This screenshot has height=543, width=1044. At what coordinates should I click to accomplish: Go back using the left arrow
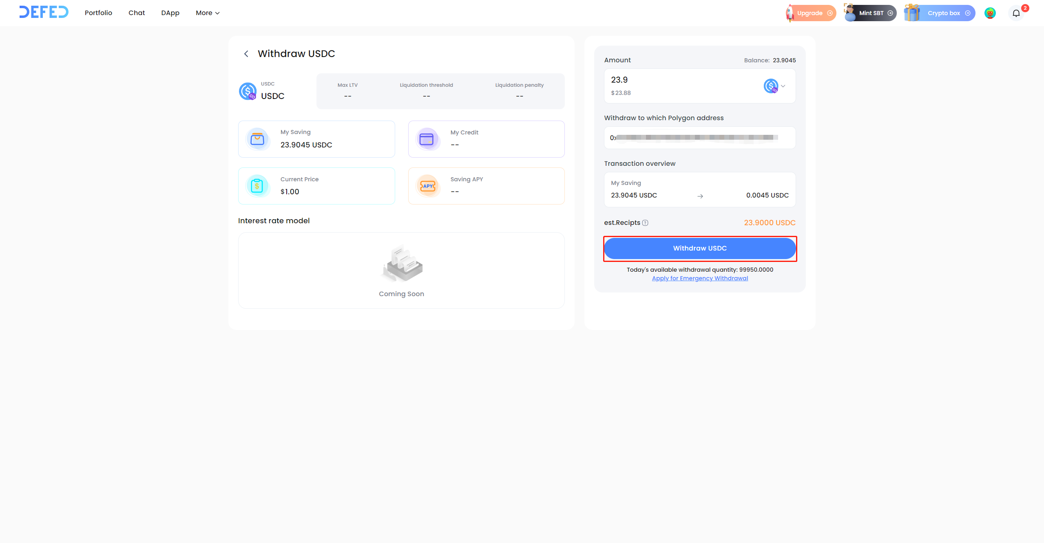click(246, 54)
